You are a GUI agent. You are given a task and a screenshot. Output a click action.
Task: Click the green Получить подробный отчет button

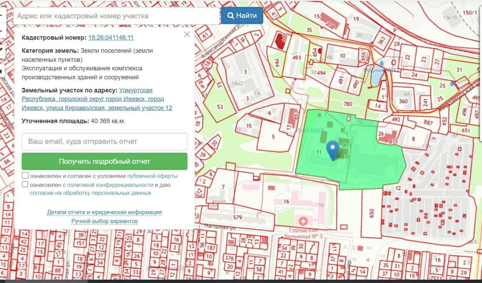pyautogui.click(x=104, y=161)
